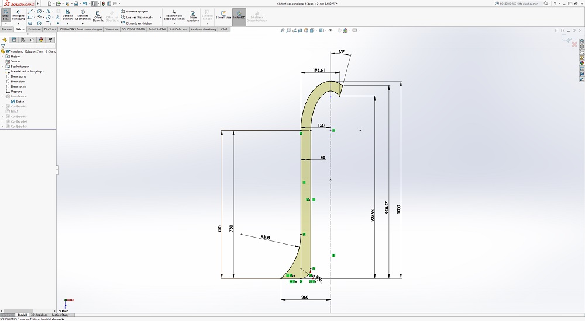Screen dimensions: 585x321
Task: Open the dropdown under Intelligente Bemaßung
Action: [18, 24]
